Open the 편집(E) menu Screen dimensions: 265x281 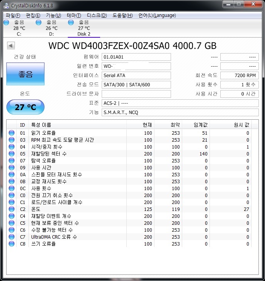click(33, 15)
